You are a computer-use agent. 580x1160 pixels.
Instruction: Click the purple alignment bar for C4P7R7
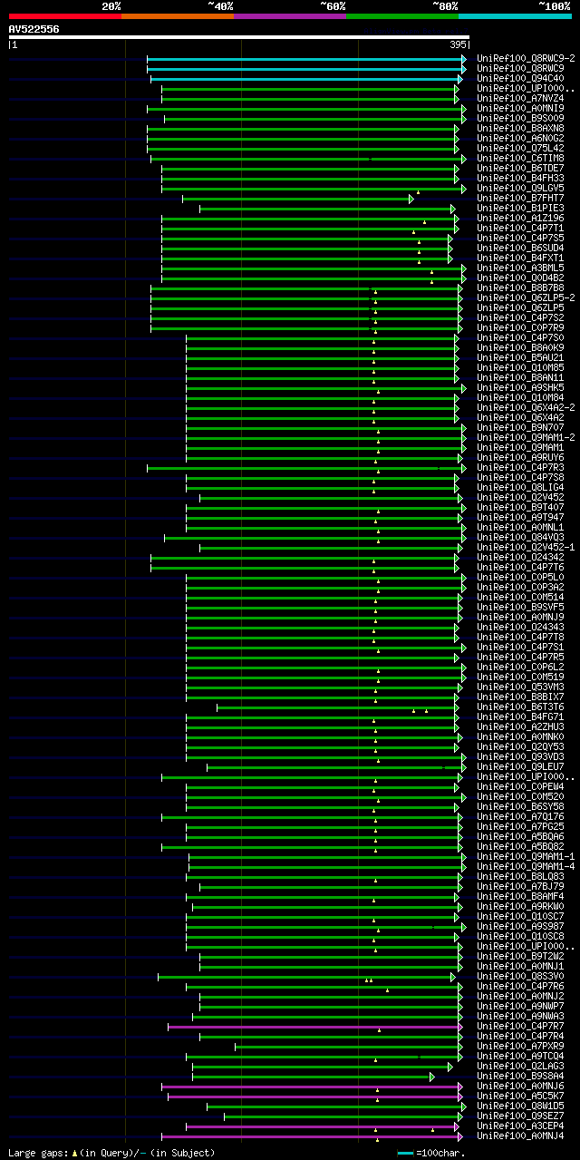pyautogui.click(x=314, y=1026)
